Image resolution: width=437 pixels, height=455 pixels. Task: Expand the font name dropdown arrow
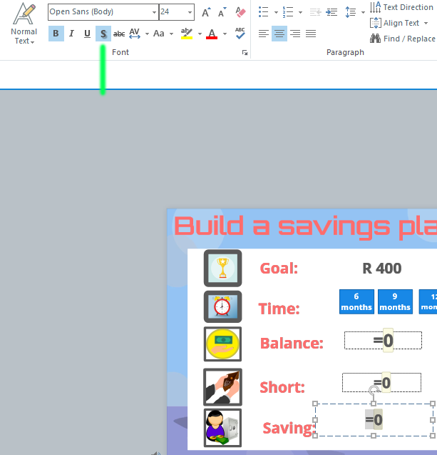tap(155, 12)
